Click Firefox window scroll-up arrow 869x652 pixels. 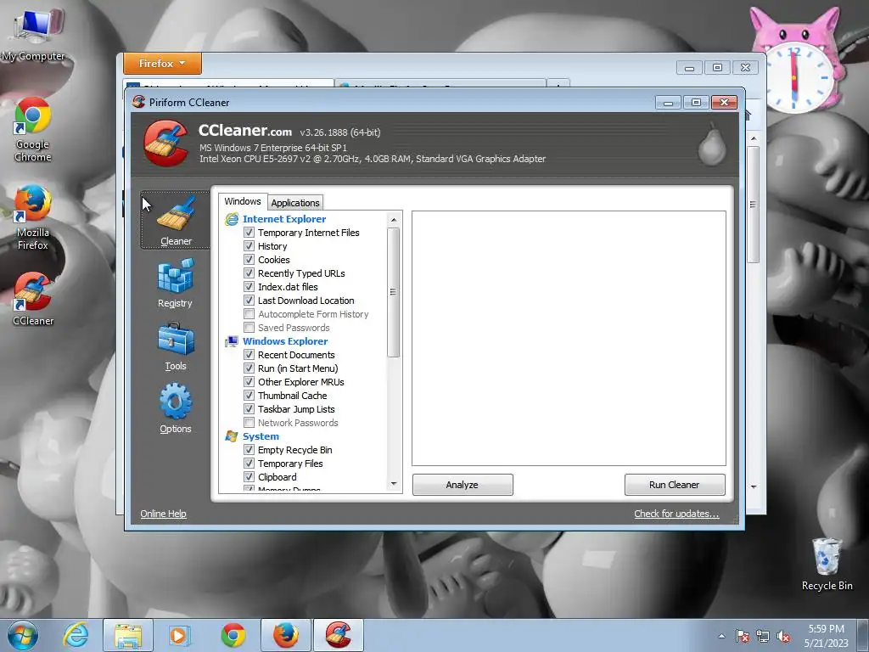(x=754, y=138)
